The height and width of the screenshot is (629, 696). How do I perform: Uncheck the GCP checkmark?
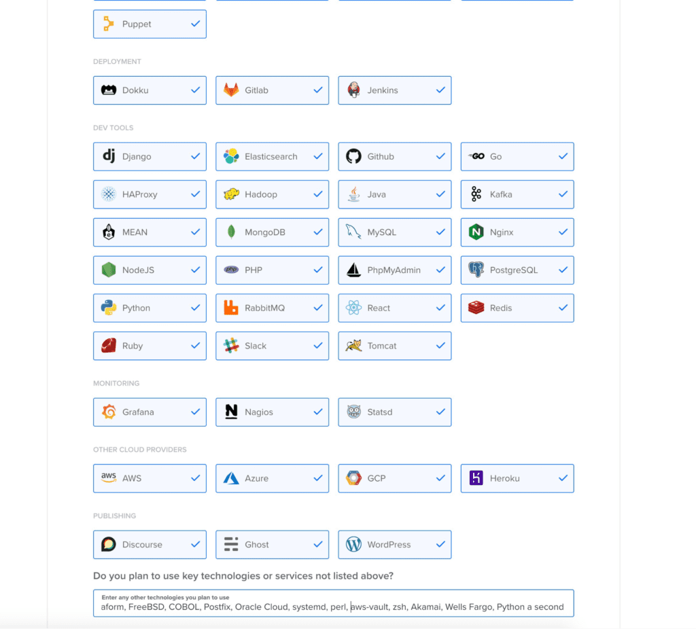(440, 478)
